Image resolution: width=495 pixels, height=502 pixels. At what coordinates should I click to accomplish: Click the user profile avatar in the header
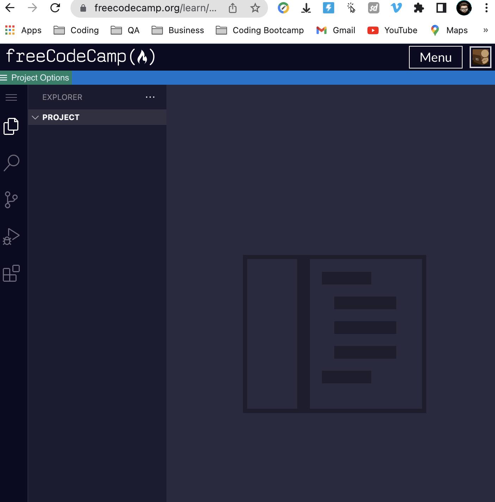tap(480, 57)
